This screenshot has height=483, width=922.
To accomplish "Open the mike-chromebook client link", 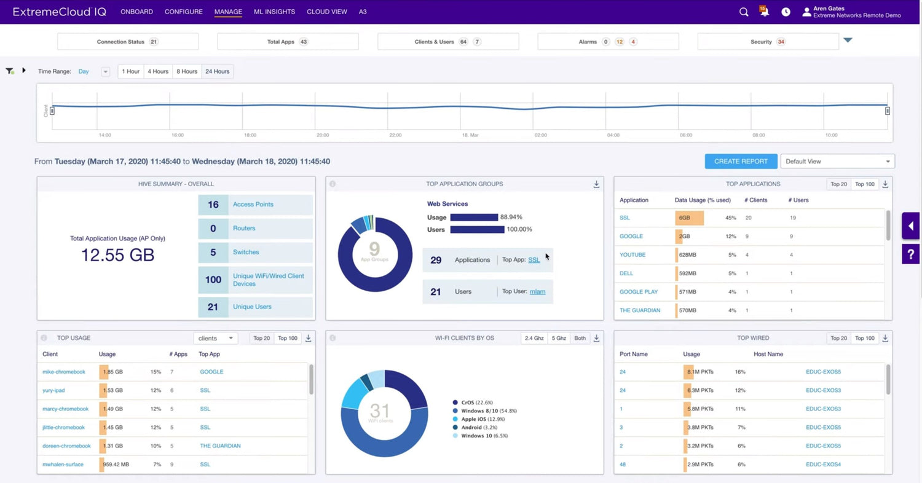I will [x=64, y=372].
